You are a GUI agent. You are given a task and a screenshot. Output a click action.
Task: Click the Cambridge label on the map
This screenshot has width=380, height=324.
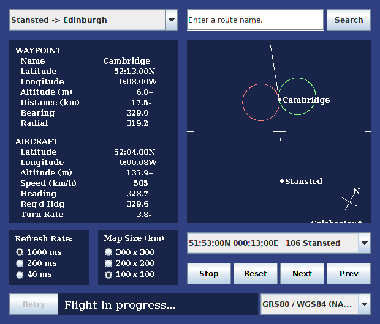(x=306, y=100)
